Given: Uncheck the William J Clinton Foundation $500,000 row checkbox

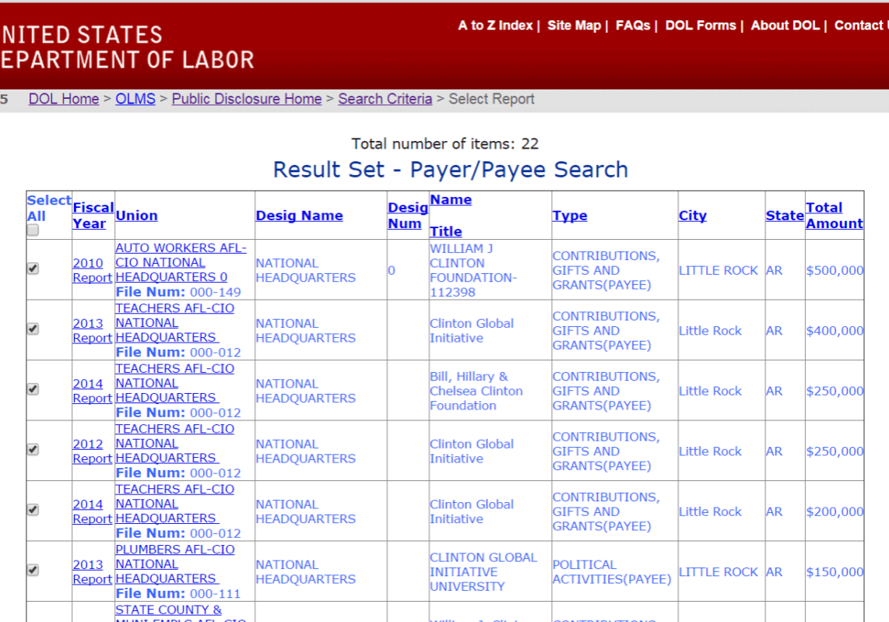Looking at the screenshot, I should point(33,269).
